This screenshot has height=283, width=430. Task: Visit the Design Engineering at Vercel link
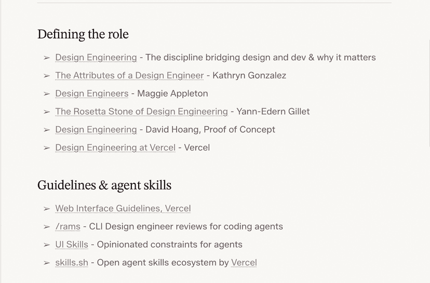click(x=115, y=148)
